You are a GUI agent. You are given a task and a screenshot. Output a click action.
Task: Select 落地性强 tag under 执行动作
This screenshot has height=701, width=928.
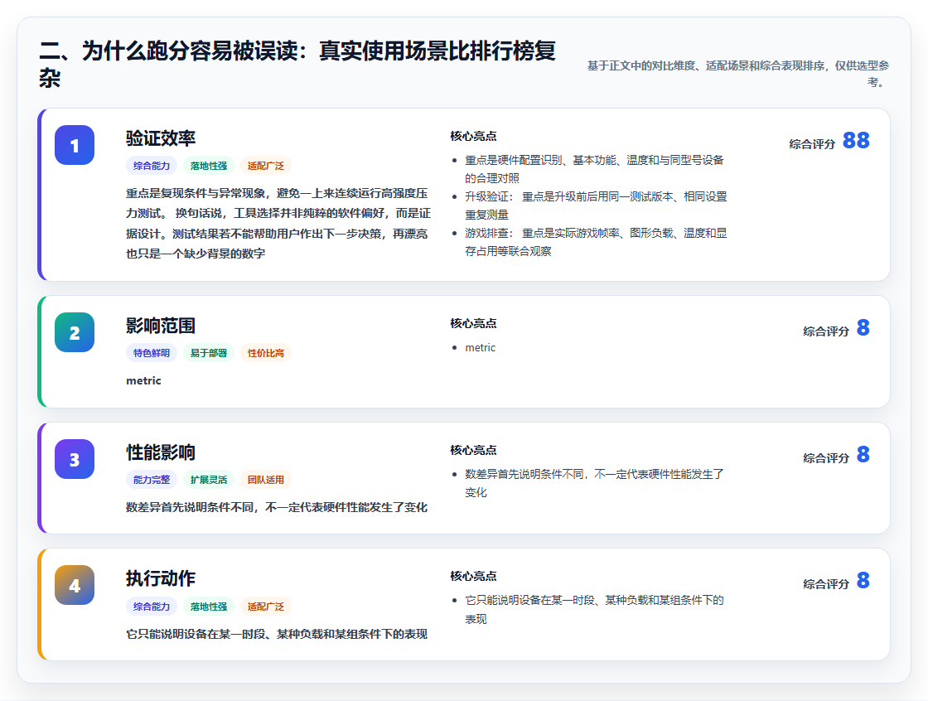209,607
